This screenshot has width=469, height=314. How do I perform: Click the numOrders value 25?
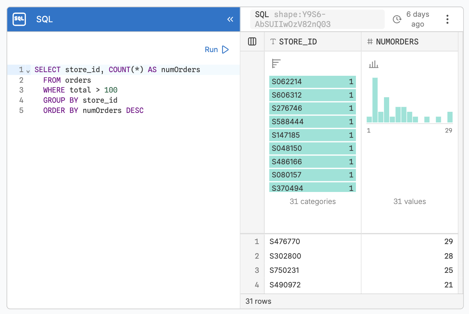(449, 270)
